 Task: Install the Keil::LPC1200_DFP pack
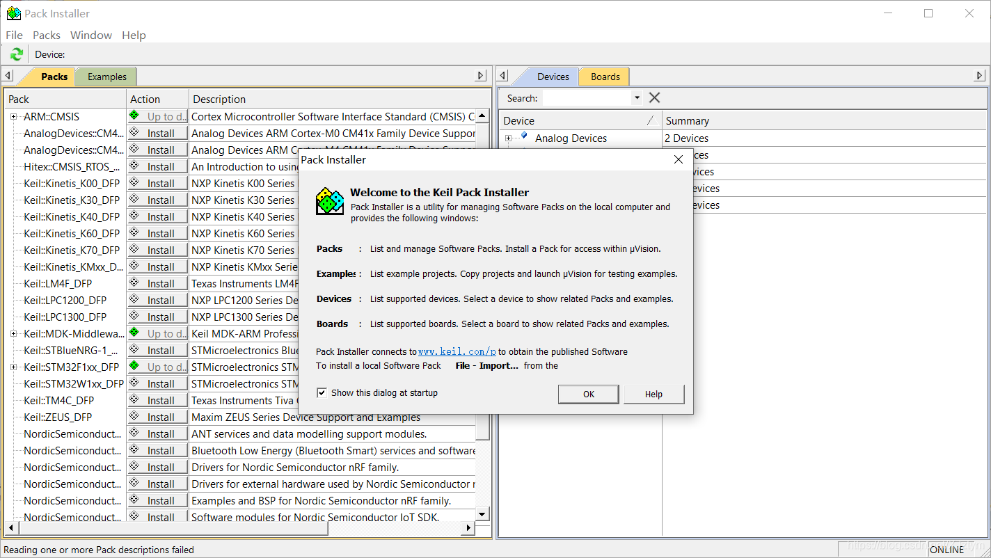tap(157, 301)
